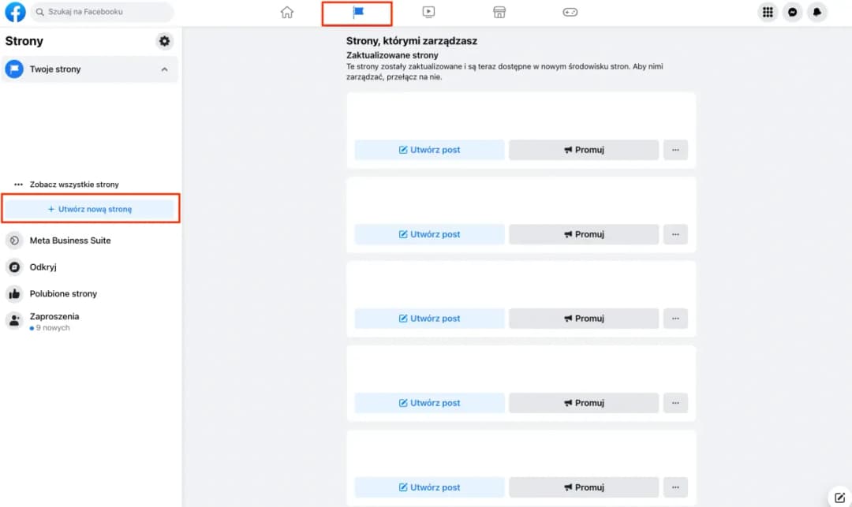Viewport: 852px width, 507px height.
Task: Open the grid menu icon
Action: pyautogui.click(x=767, y=13)
